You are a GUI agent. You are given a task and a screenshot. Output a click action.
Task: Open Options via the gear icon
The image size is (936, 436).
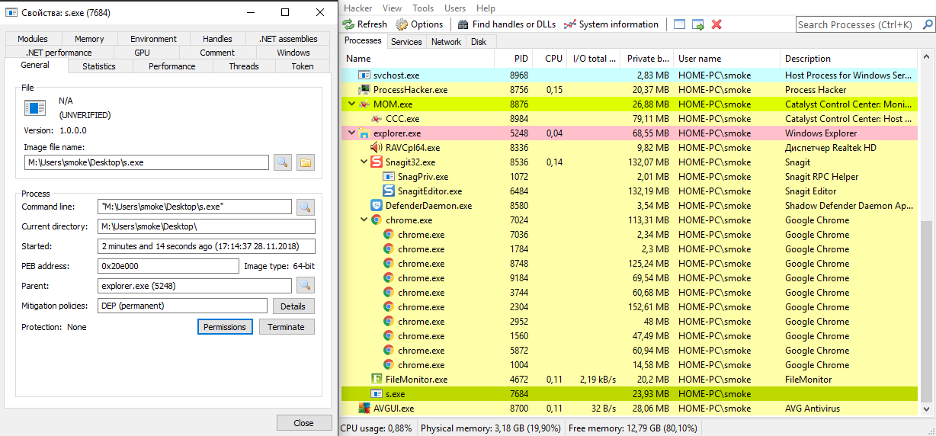(402, 24)
